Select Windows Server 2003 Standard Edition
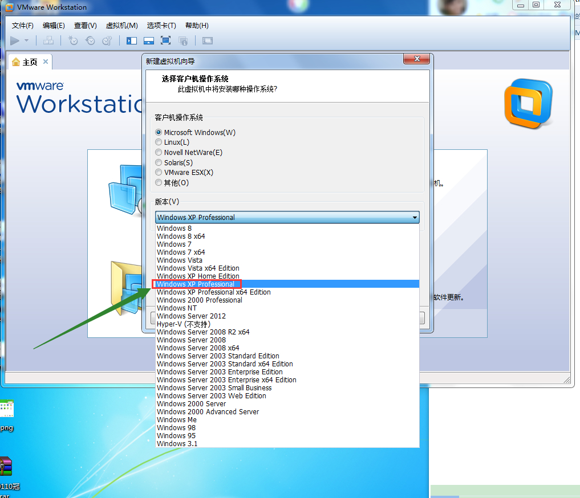 (287, 356)
